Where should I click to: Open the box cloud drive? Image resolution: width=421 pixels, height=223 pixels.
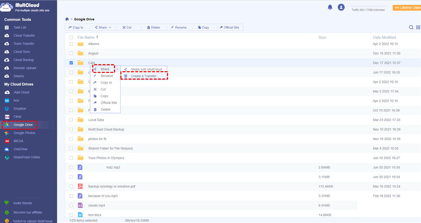(x=16, y=100)
